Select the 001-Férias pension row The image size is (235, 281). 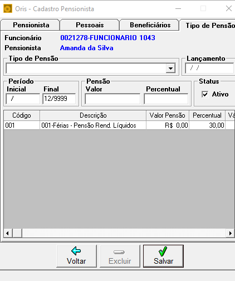point(119,125)
